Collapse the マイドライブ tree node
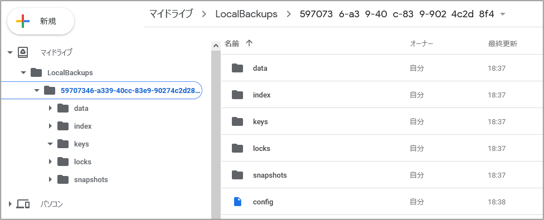Viewport: 544px width, 220px height. click(10, 53)
